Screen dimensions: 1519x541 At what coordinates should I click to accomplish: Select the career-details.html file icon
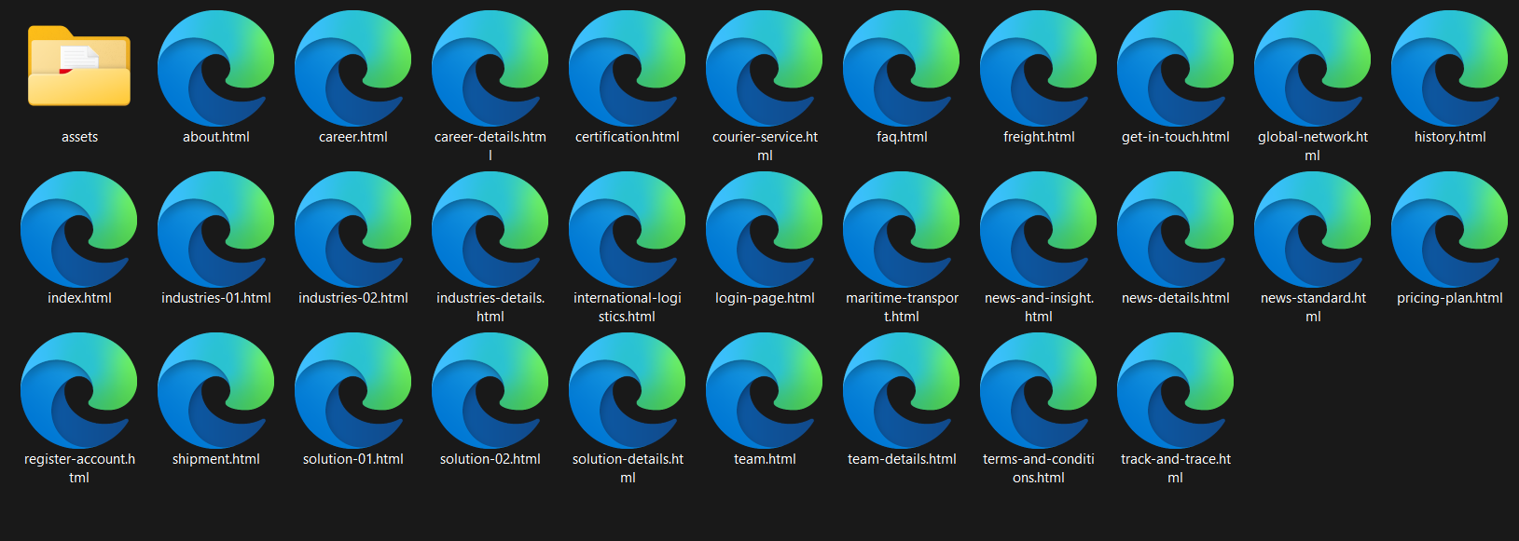click(490, 68)
